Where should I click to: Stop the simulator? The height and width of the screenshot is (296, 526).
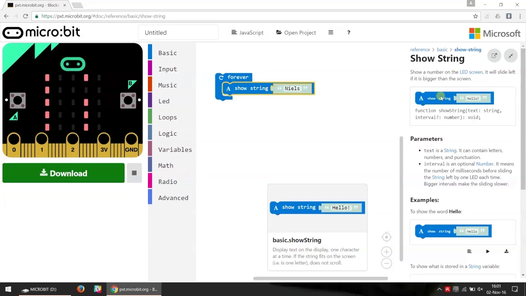click(134, 173)
